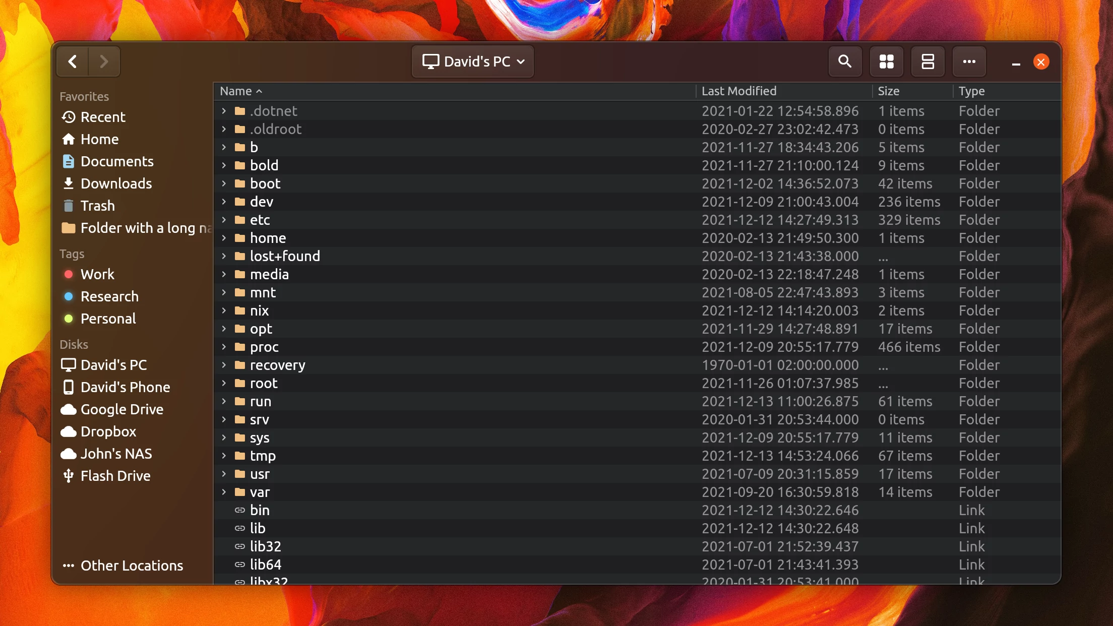The image size is (1113, 626).
Task: Select Google Drive in sidebar
Action: (121, 409)
